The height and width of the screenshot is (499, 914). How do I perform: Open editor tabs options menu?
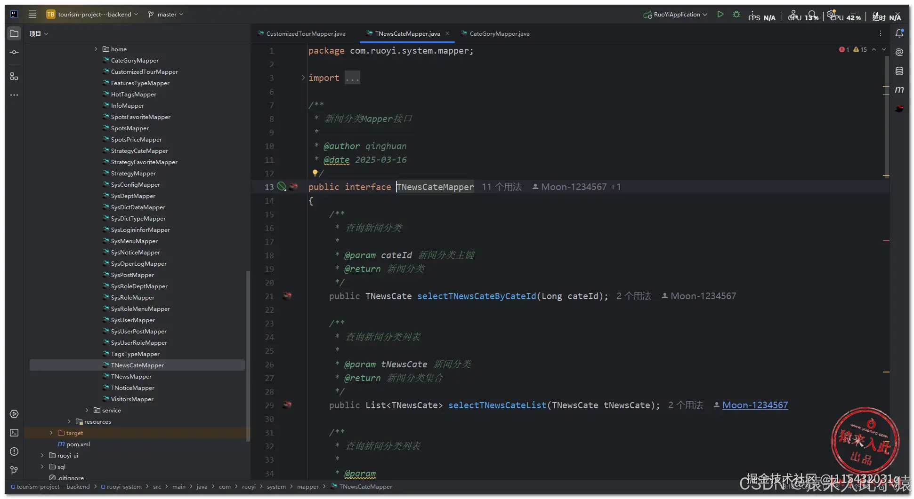pos(880,33)
